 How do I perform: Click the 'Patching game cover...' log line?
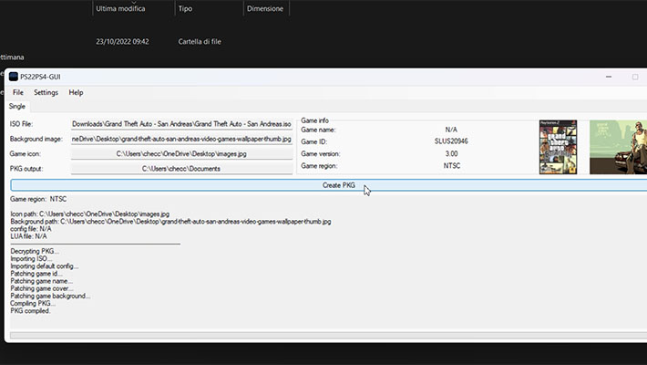click(42, 288)
